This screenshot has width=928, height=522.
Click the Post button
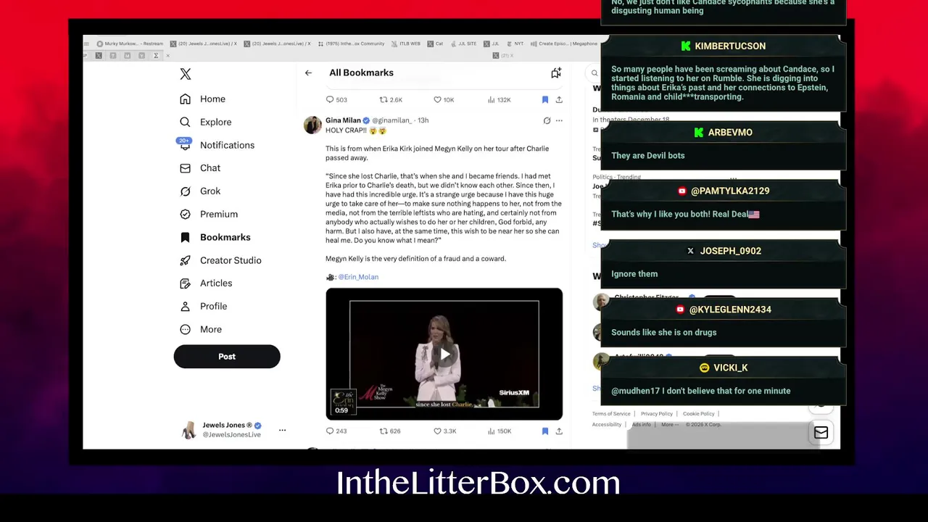227,356
